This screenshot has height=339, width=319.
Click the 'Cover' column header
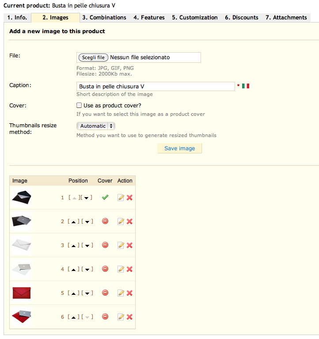pyautogui.click(x=105, y=180)
